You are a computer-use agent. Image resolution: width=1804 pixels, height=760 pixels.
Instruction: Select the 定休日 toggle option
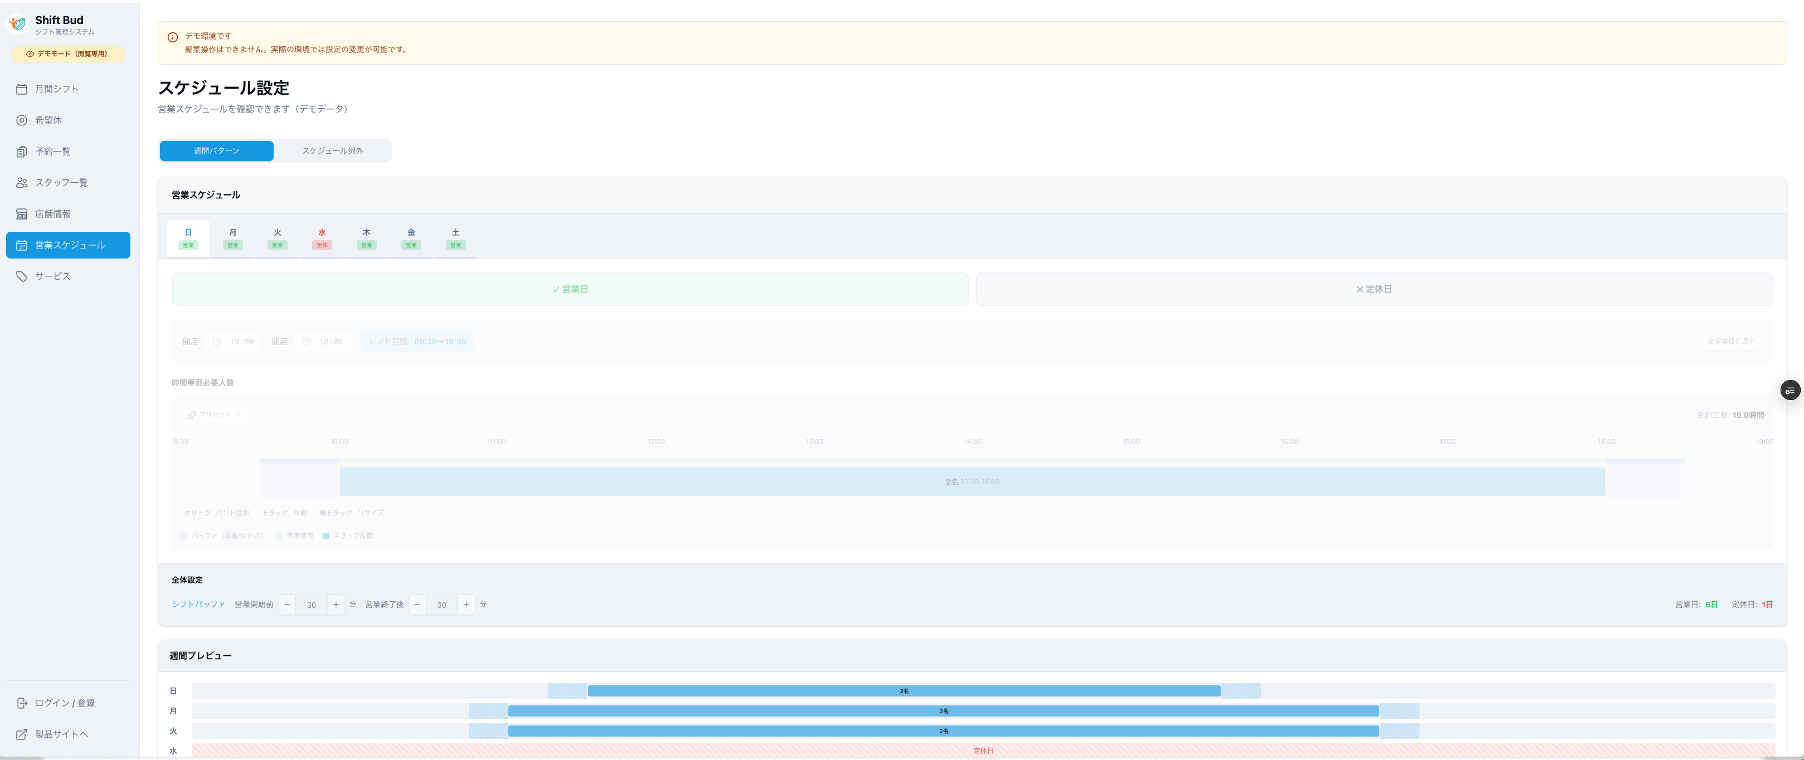coord(1373,289)
